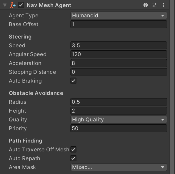Click the Steering section heading
This screenshot has width=175, height=174.
pos(20,37)
